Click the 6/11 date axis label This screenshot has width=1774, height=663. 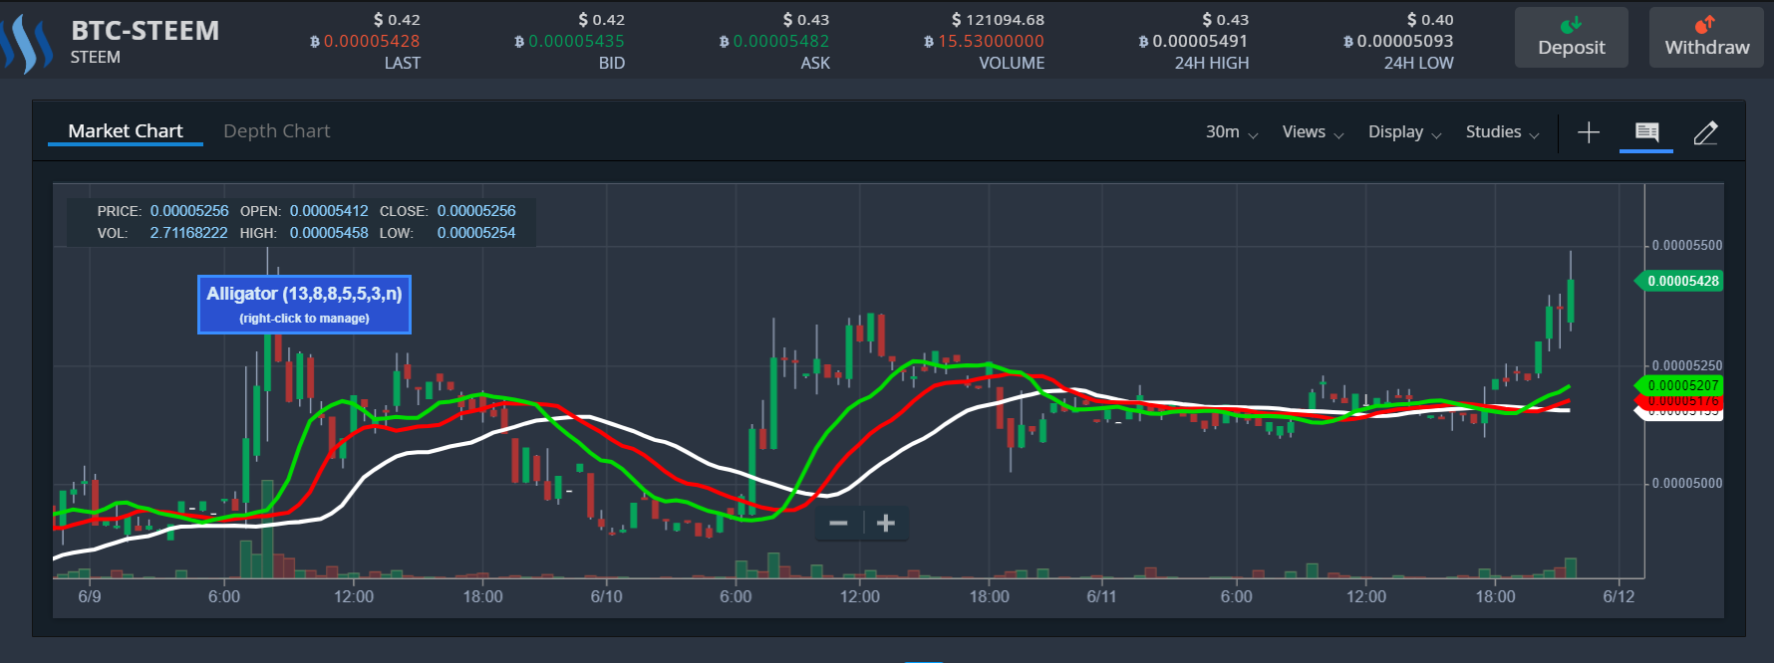(1101, 596)
